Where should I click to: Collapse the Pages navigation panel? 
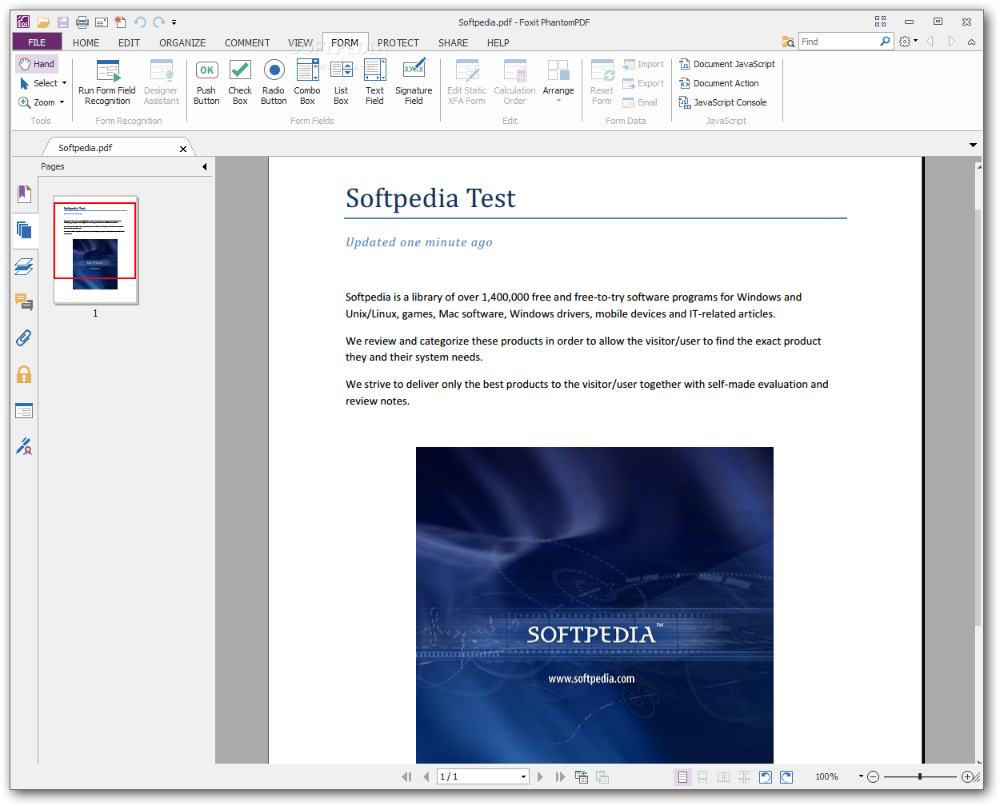[x=204, y=167]
